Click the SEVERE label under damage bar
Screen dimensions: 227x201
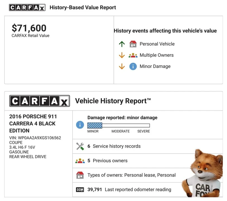point(144,131)
